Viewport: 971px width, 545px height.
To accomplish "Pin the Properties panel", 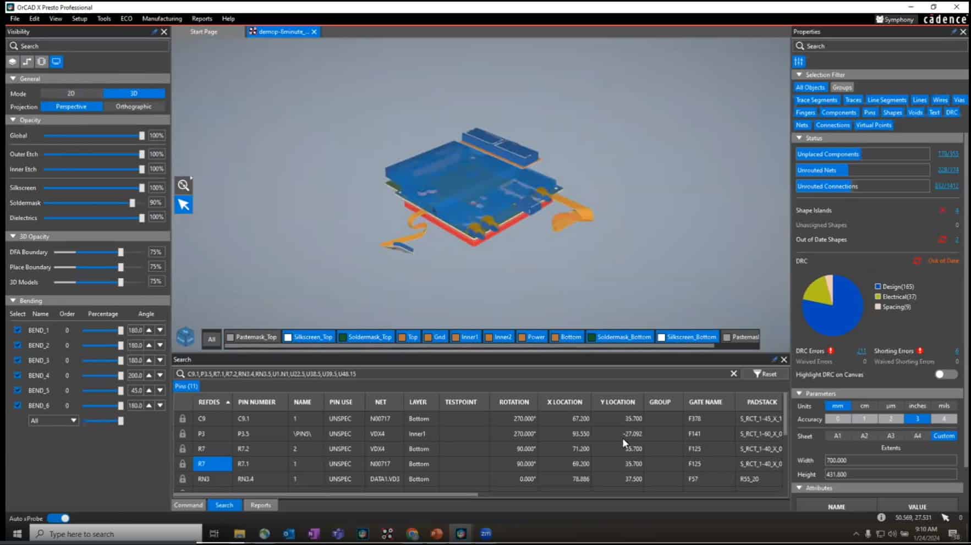I will [953, 32].
